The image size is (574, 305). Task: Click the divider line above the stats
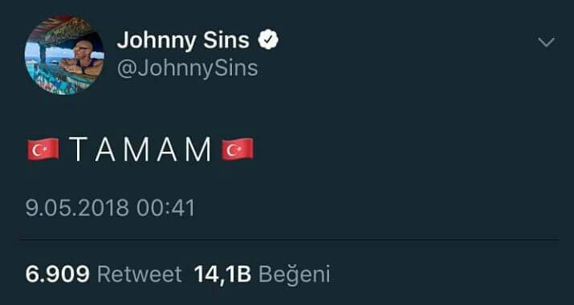click(289, 240)
